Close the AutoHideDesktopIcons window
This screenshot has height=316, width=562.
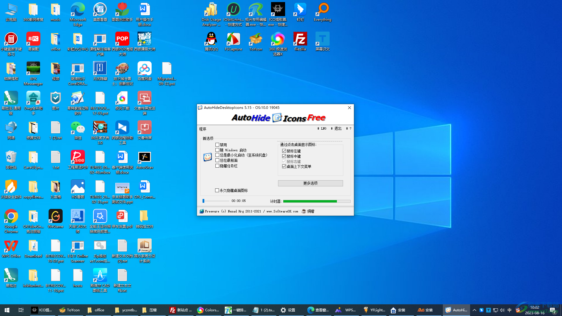click(x=349, y=108)
